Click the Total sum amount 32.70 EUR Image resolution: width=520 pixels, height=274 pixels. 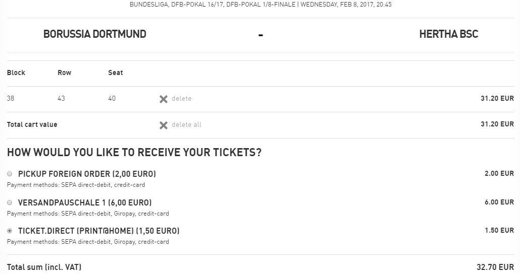495,267
